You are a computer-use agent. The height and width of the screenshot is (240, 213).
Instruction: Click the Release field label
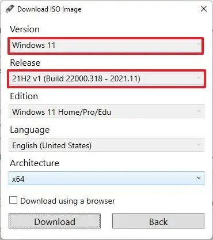(25, 63)
